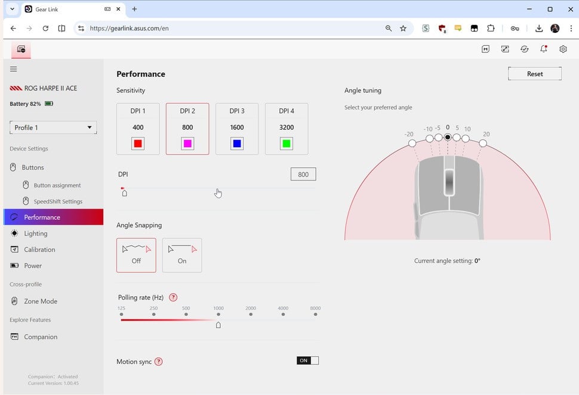
Task: Open the notifications bell icon
Action: tap(544, 49)
